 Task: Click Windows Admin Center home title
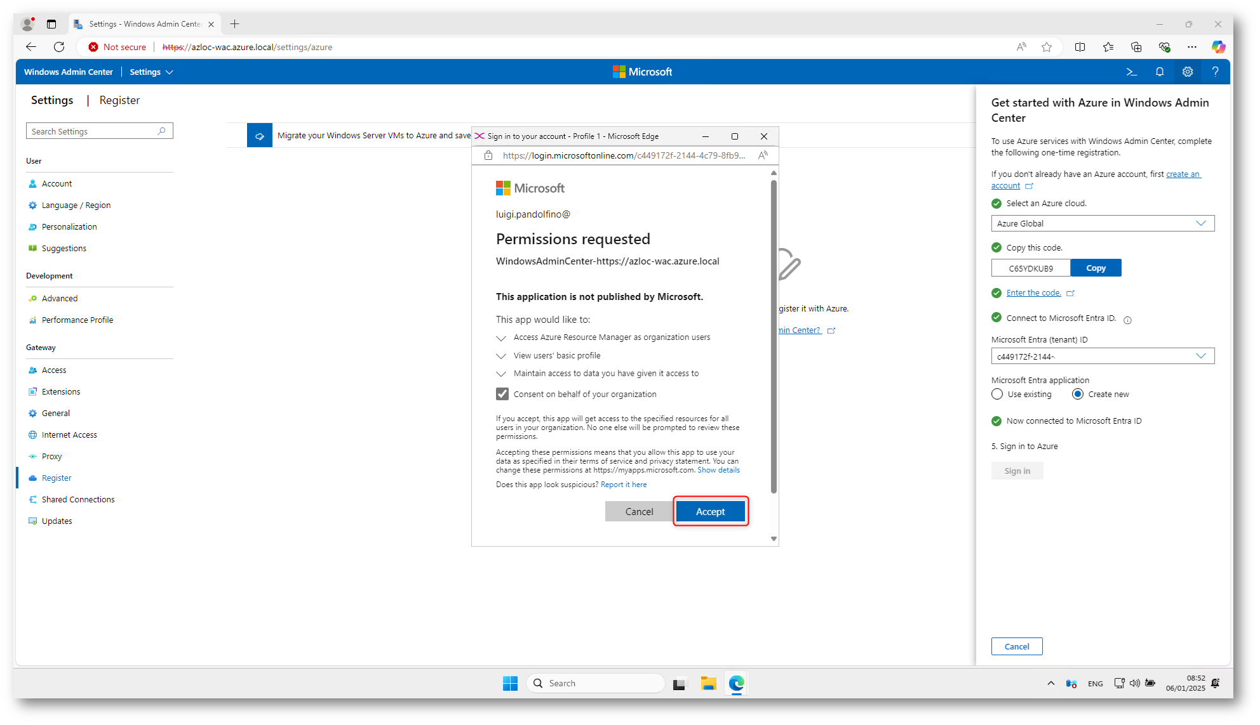(68, 72)
